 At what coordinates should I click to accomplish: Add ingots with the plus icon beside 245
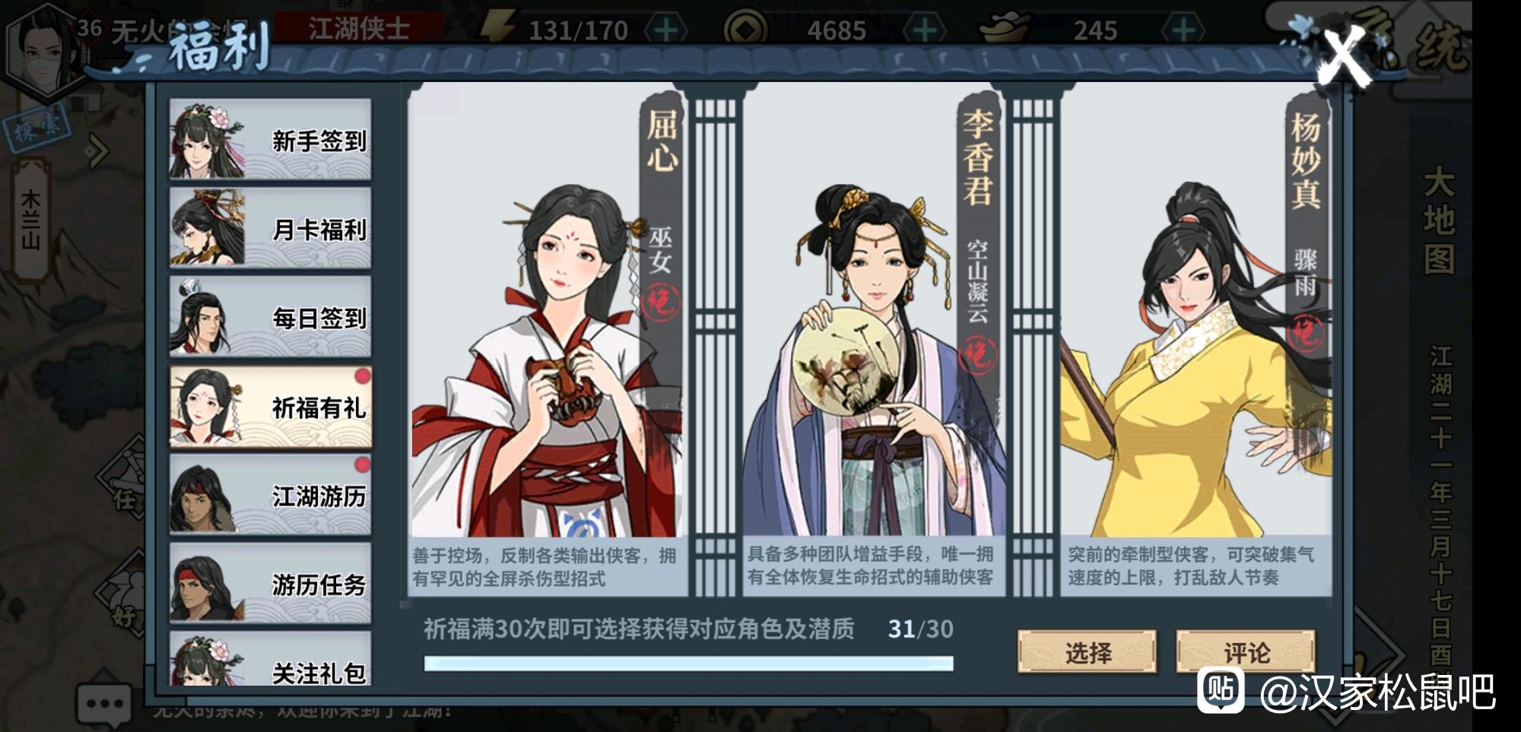[x=1183, y=30]
